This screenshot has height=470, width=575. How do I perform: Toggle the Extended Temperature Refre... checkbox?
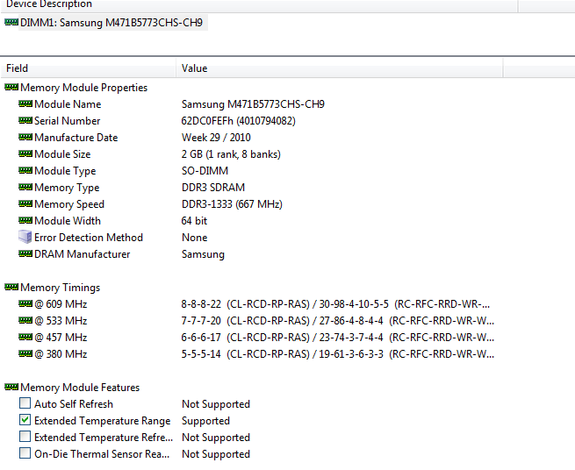coord(25,437)
